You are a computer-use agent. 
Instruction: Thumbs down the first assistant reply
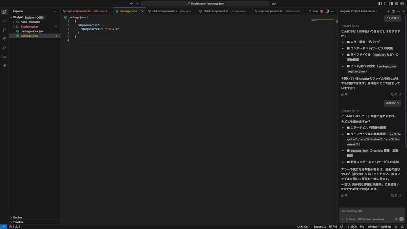point(346,94)
